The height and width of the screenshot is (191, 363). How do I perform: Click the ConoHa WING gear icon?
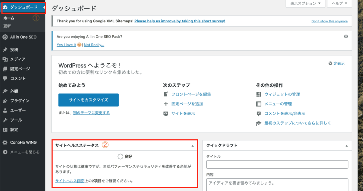(x=5, y=143)
